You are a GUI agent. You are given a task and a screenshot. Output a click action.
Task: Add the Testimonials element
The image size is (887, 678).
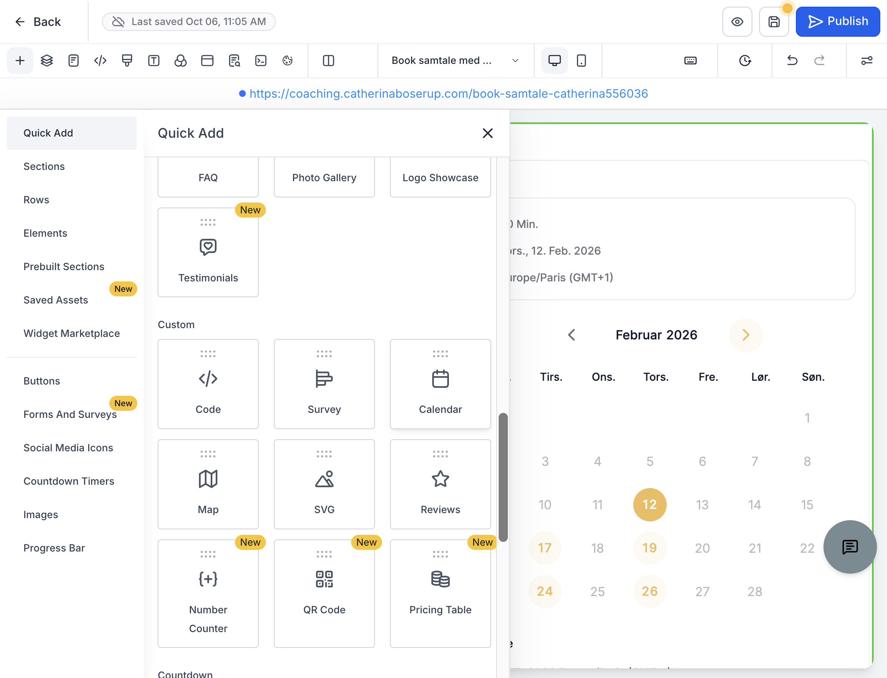(x=208, y=253)
